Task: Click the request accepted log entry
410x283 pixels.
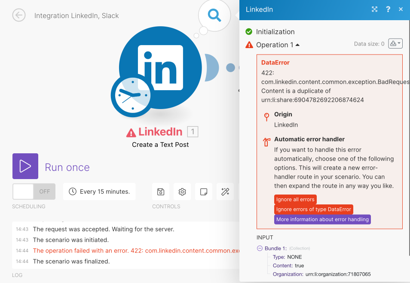Action: tap(104, 229)
